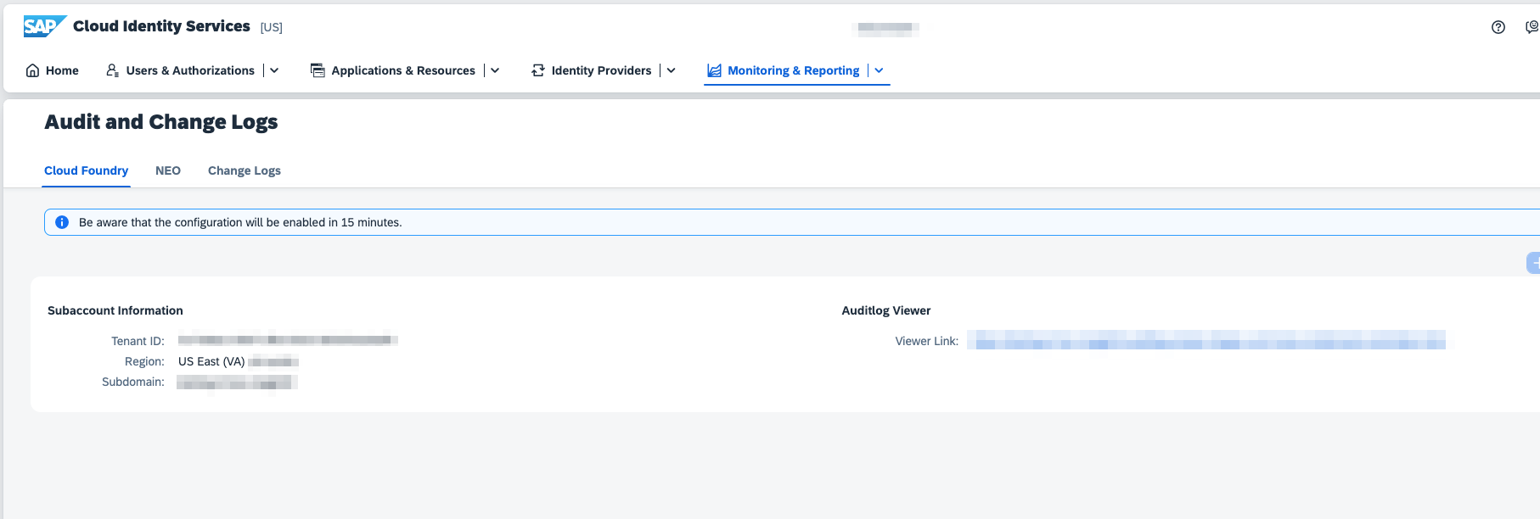Expand the Monitoring & Reporting dropdown arrow
The height and width of the screenshot is (519, 1540).
pos(879,70)
